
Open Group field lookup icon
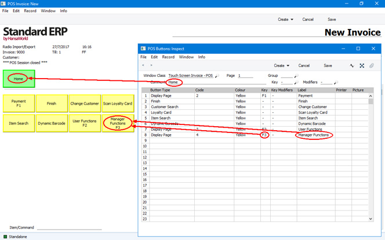[296, 76]
